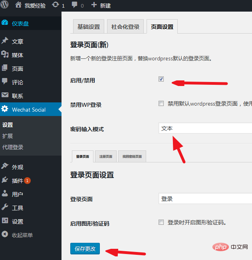The width and height of the screenshot is (252, 260).
Task: Open the 外观 appearance menu
Action: 18,167
